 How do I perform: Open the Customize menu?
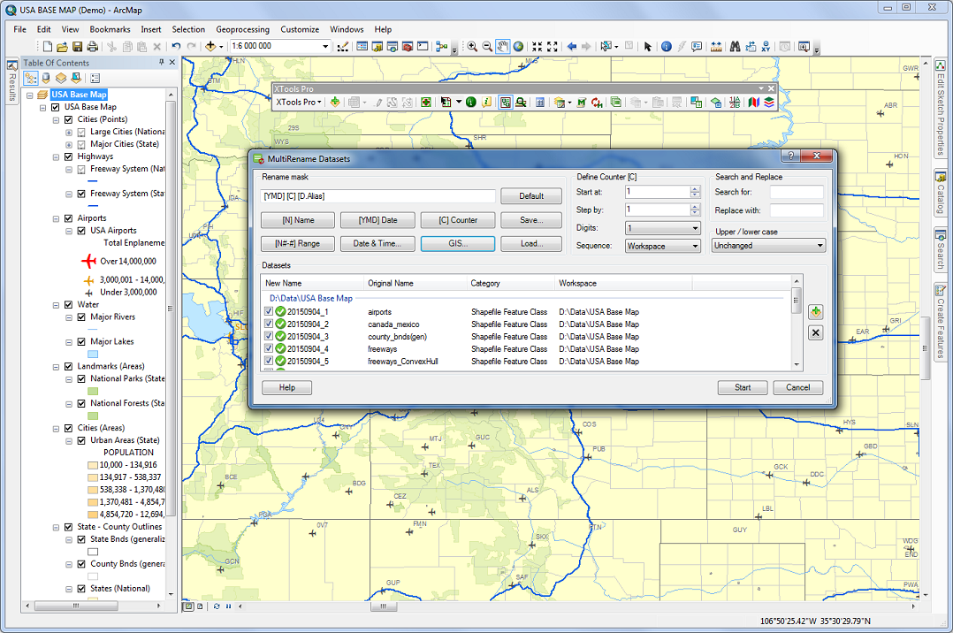[300, 29]
